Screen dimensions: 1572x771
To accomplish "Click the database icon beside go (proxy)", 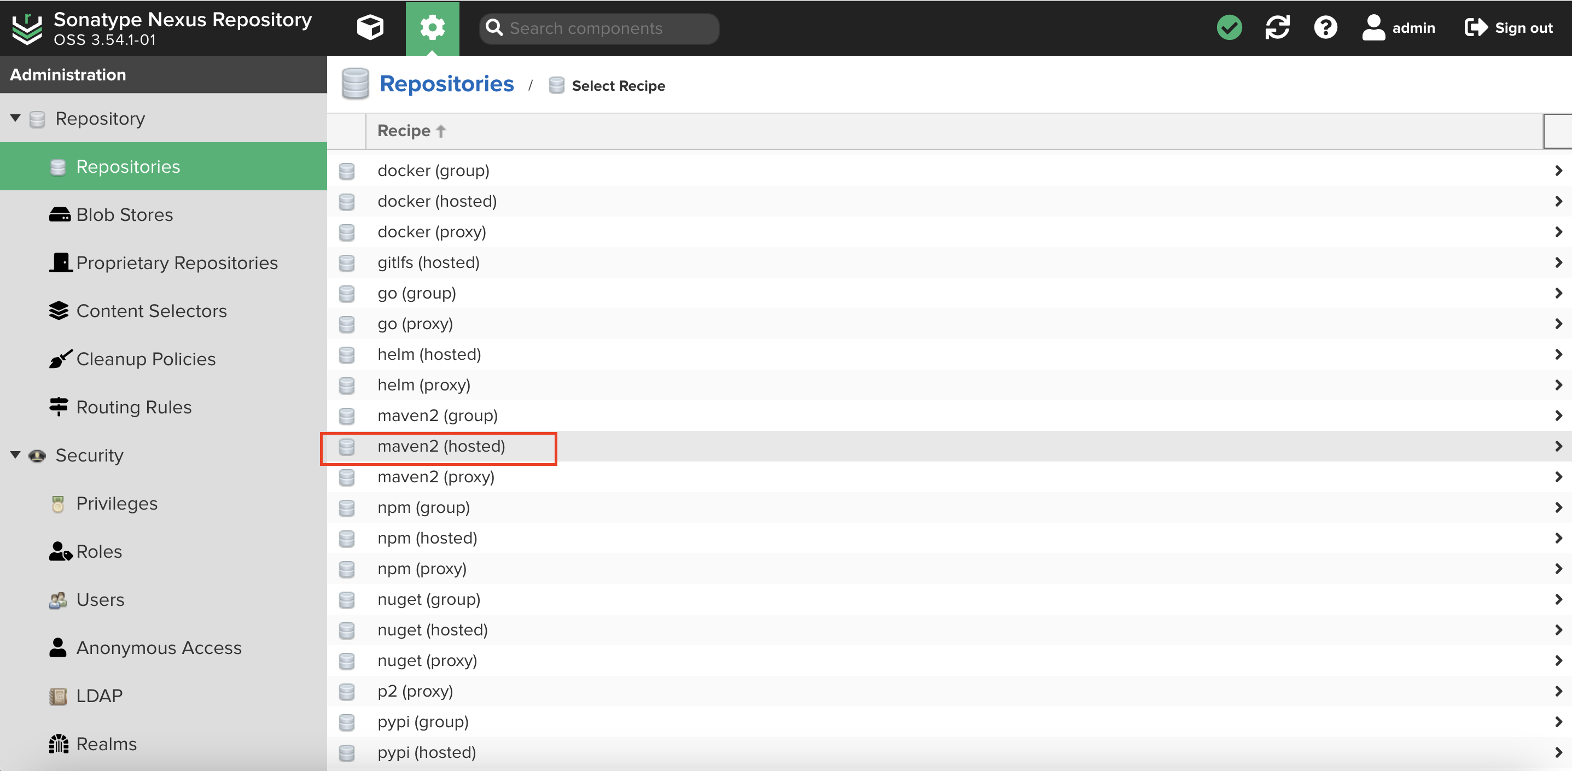I will (x=347, y=324).
